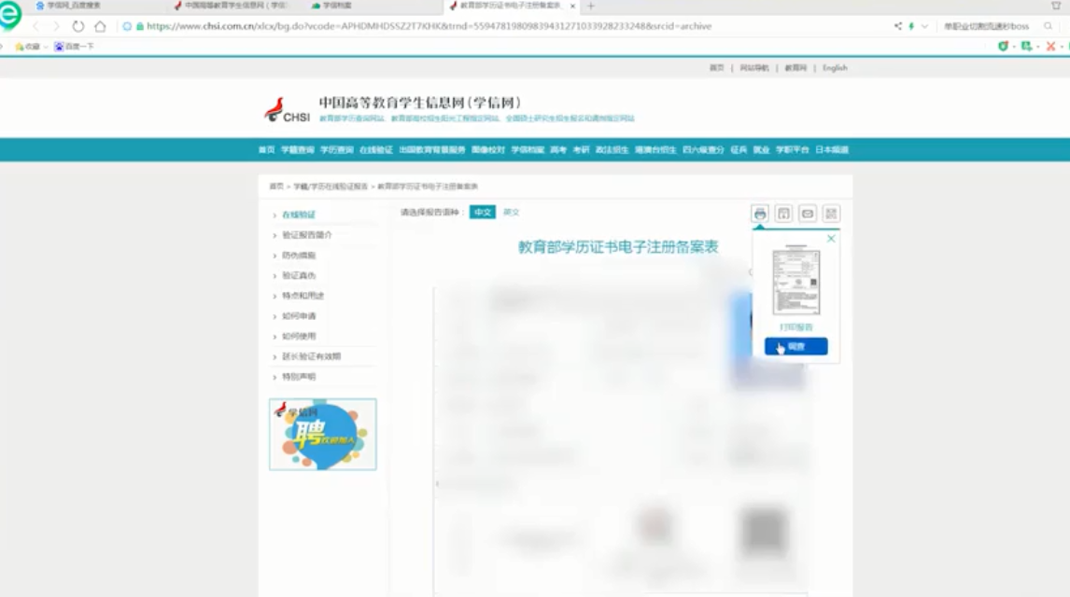This screenshot has width=1070, height=597.
Task: Click the address bar URL field
Action: click(x=429, y=26)
